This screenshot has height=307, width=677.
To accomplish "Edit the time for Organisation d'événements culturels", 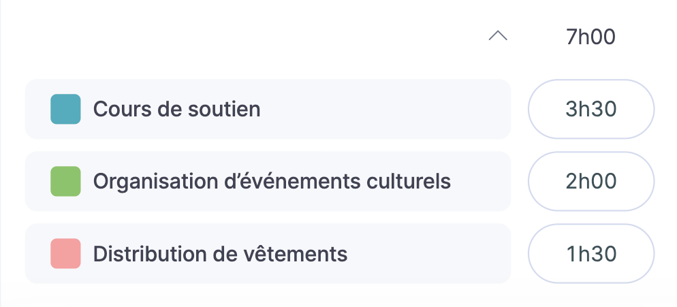I will (591, 181).
